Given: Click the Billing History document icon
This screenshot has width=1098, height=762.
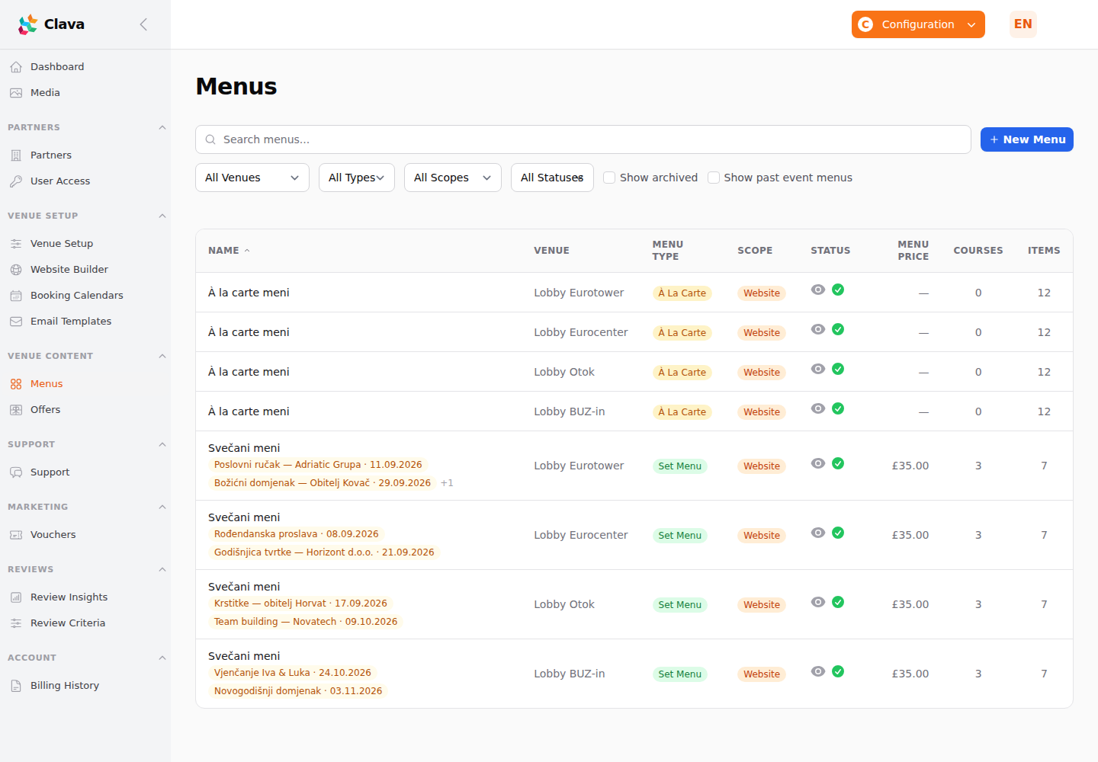Looking at the screenshot, I should point(16,686).
